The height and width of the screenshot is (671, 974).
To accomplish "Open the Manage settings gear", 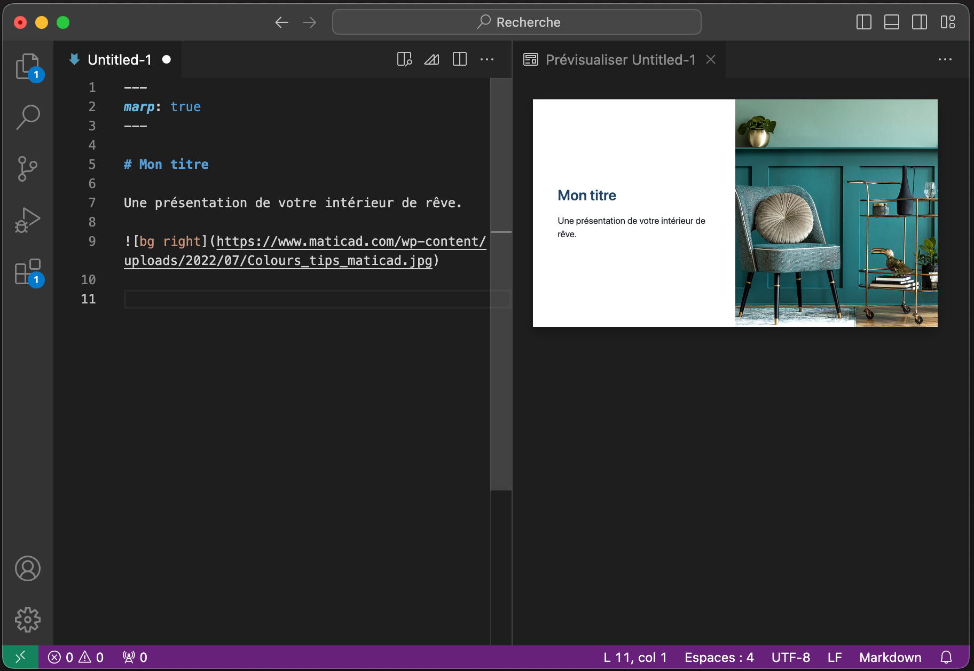I will click(x=28, y=620).
